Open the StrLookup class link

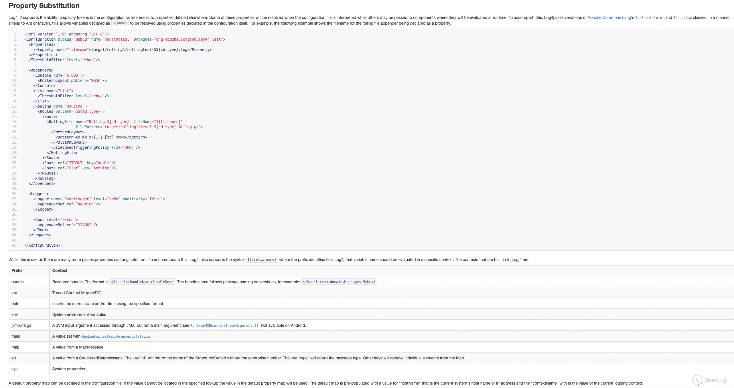(x=682, y=18)
